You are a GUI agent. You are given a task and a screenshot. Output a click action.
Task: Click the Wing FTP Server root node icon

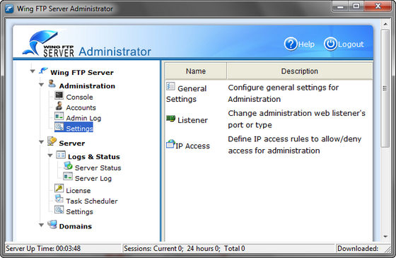(x=43, y=71)
